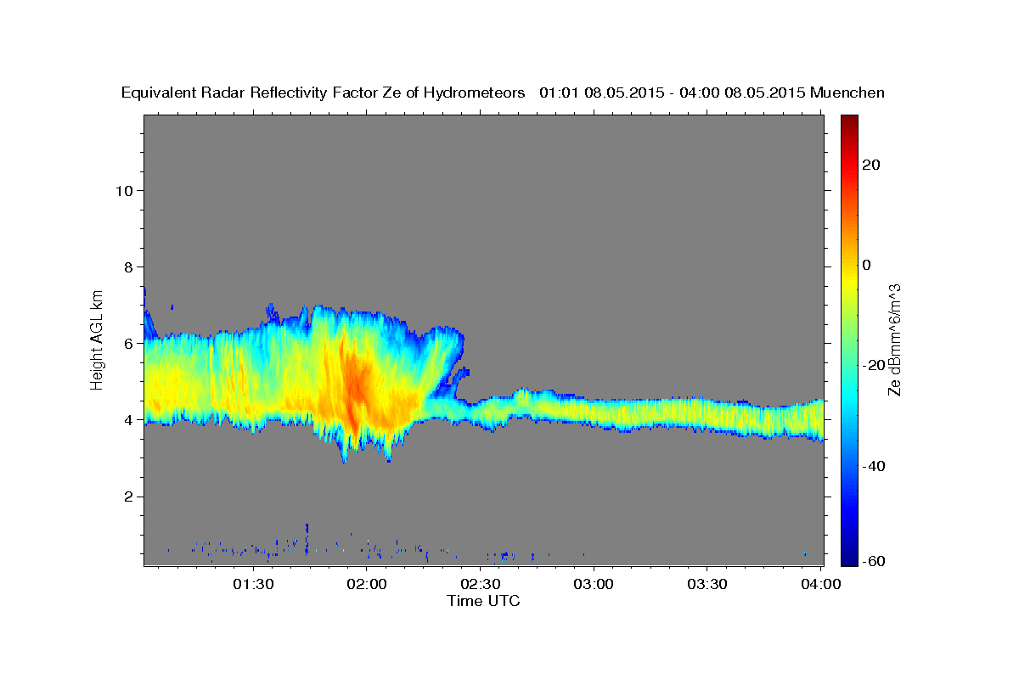Click the thin cloud layer near 03:30
The image size is (1019, 679).
[x=707, y=414]
